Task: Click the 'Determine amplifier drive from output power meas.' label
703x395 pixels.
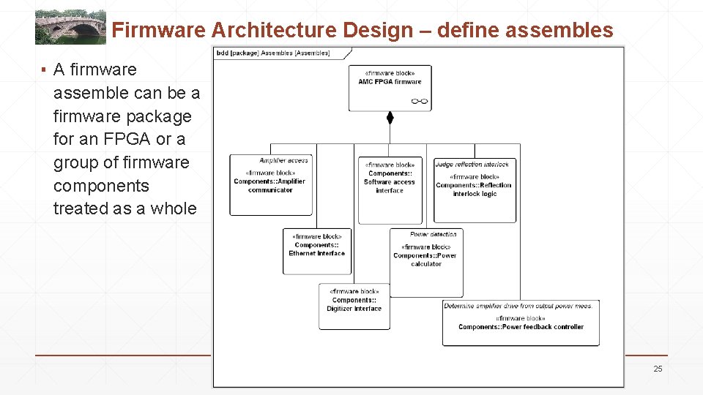Action: (518, 306)
